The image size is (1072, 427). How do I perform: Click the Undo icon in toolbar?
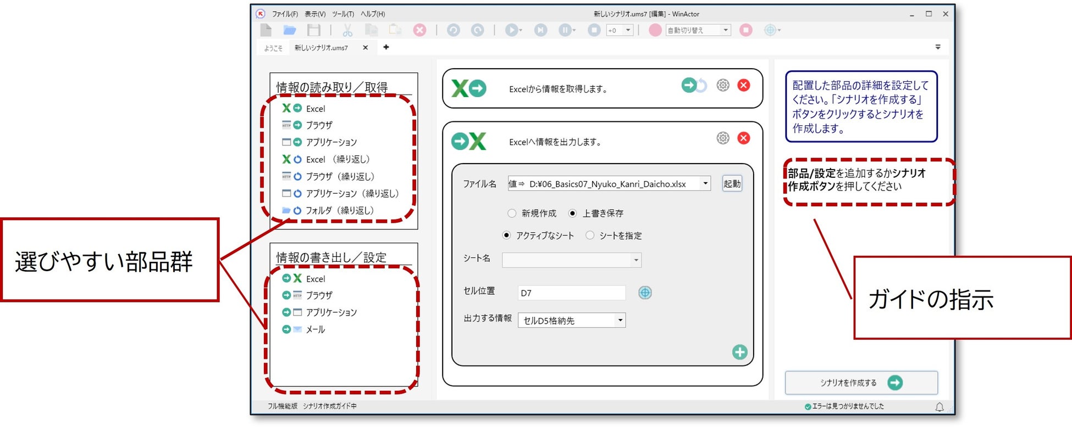pos(454,30)
